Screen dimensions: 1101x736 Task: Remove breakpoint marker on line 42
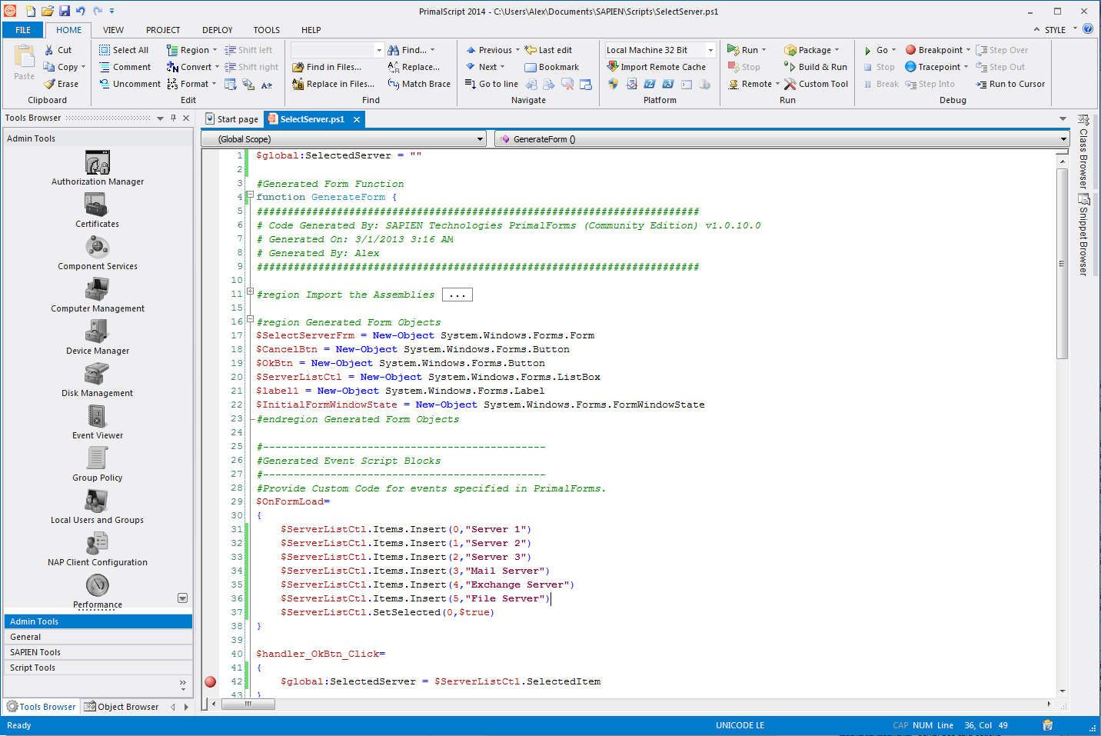[211, 681]
